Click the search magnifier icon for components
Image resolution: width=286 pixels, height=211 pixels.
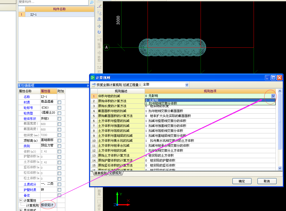(92, 2)
